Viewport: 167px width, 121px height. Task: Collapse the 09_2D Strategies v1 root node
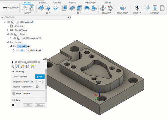[x=4, y=22]
